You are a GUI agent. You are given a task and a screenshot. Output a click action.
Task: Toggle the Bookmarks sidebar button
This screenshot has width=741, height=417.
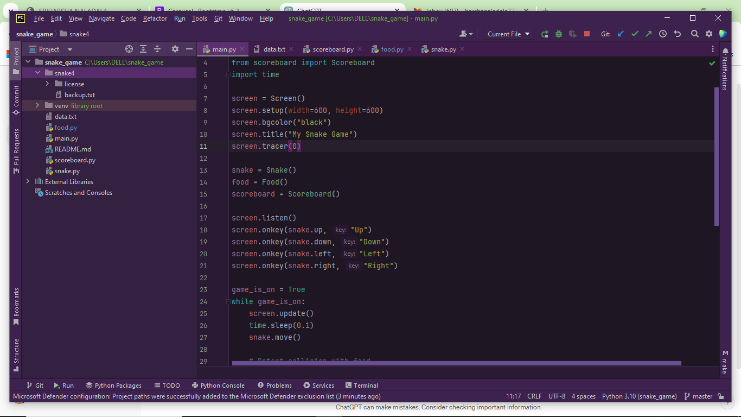click(x=16, y=307)
